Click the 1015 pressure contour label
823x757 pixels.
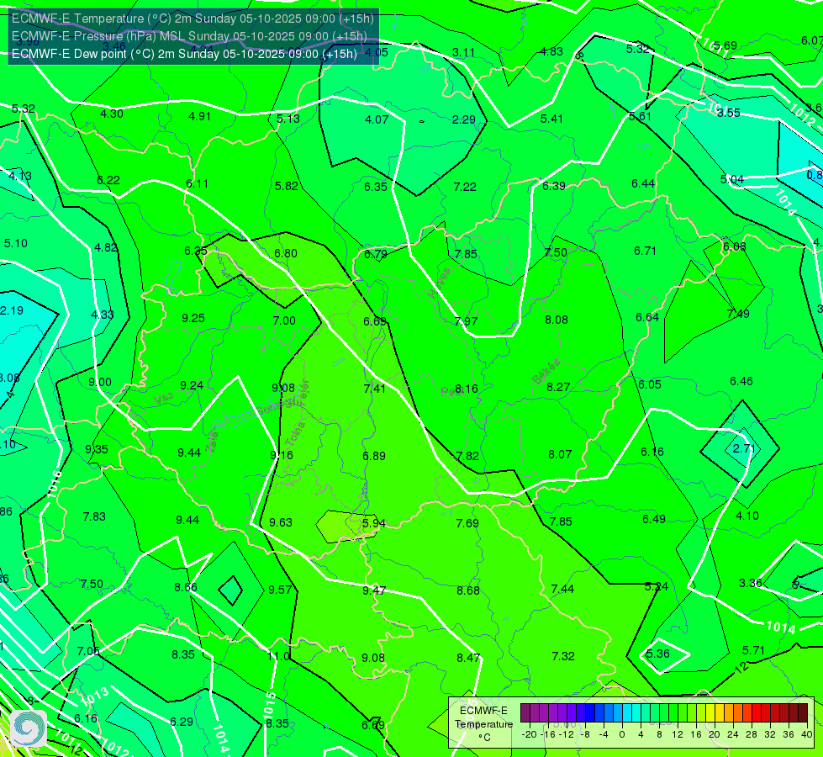tap(269, 704)
